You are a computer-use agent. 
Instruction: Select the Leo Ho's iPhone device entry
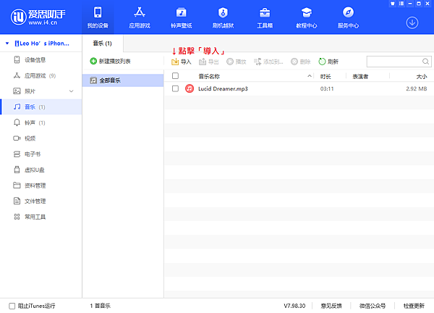pyautogui.click(x=42, y=43)
